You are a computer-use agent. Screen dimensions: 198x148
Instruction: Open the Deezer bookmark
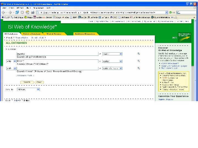(x=48, y=17)
